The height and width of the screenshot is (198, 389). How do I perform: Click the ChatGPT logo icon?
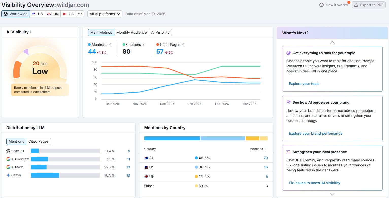coord(8,151)
